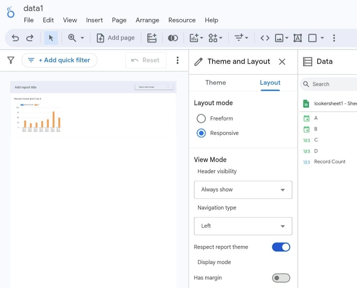357x288 pixels.
Task: Expand the Add a chart dropdown
Action: [x=196, y=38]
